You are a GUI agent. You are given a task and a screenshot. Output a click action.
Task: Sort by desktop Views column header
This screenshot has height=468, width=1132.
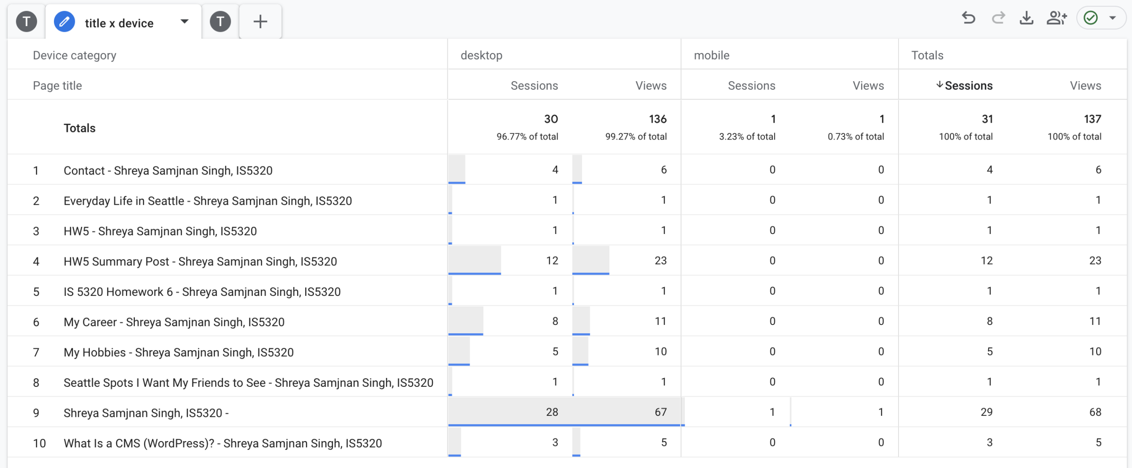[x=650, y=86]
